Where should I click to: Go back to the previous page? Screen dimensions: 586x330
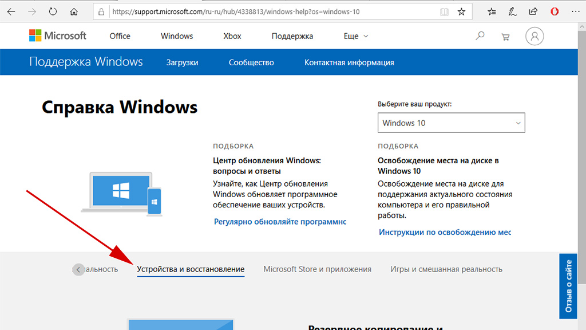11,11
